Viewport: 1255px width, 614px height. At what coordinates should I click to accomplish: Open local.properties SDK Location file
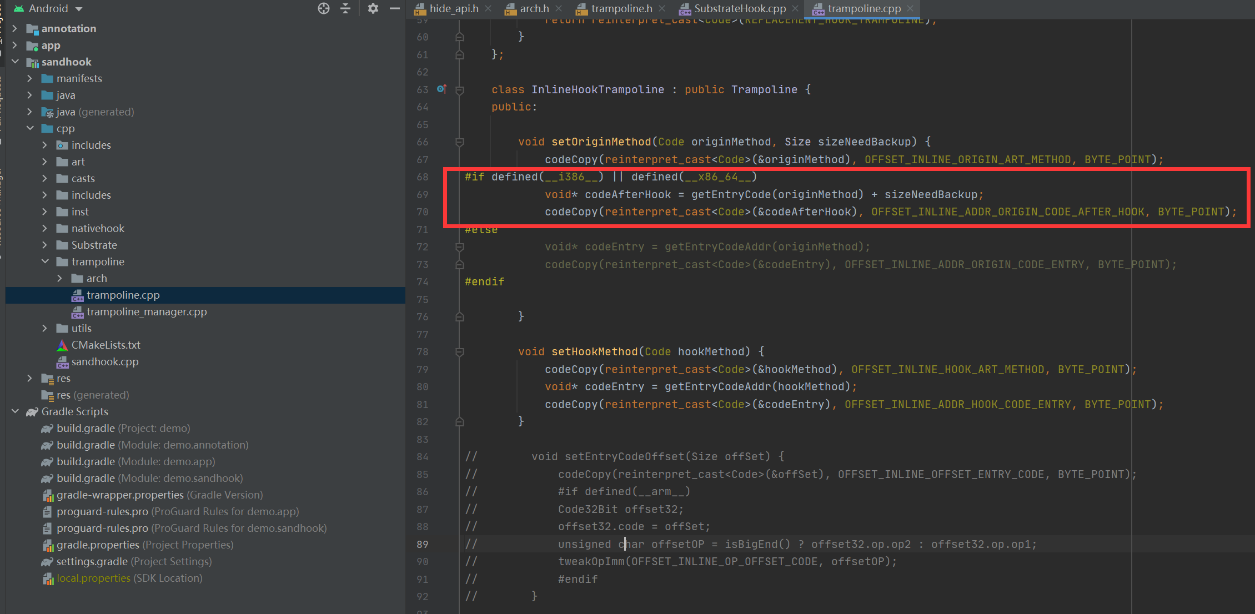[93, 578]
